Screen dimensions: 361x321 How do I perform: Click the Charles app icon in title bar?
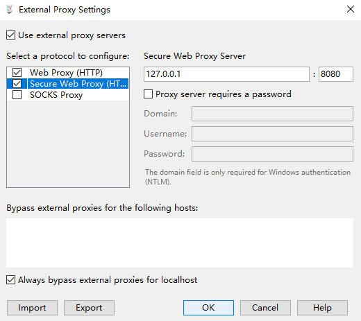pyautogui.click(x=10, y=10)
